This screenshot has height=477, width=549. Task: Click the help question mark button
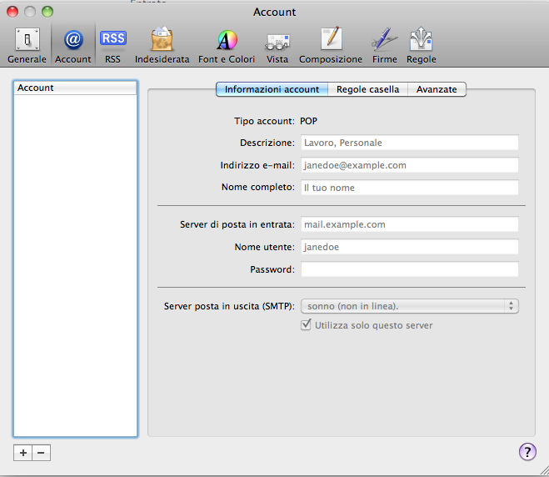point(527,451)
